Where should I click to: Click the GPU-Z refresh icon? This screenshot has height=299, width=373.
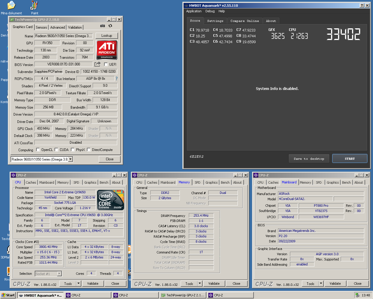pyautogui.click(x=110, y=26)
